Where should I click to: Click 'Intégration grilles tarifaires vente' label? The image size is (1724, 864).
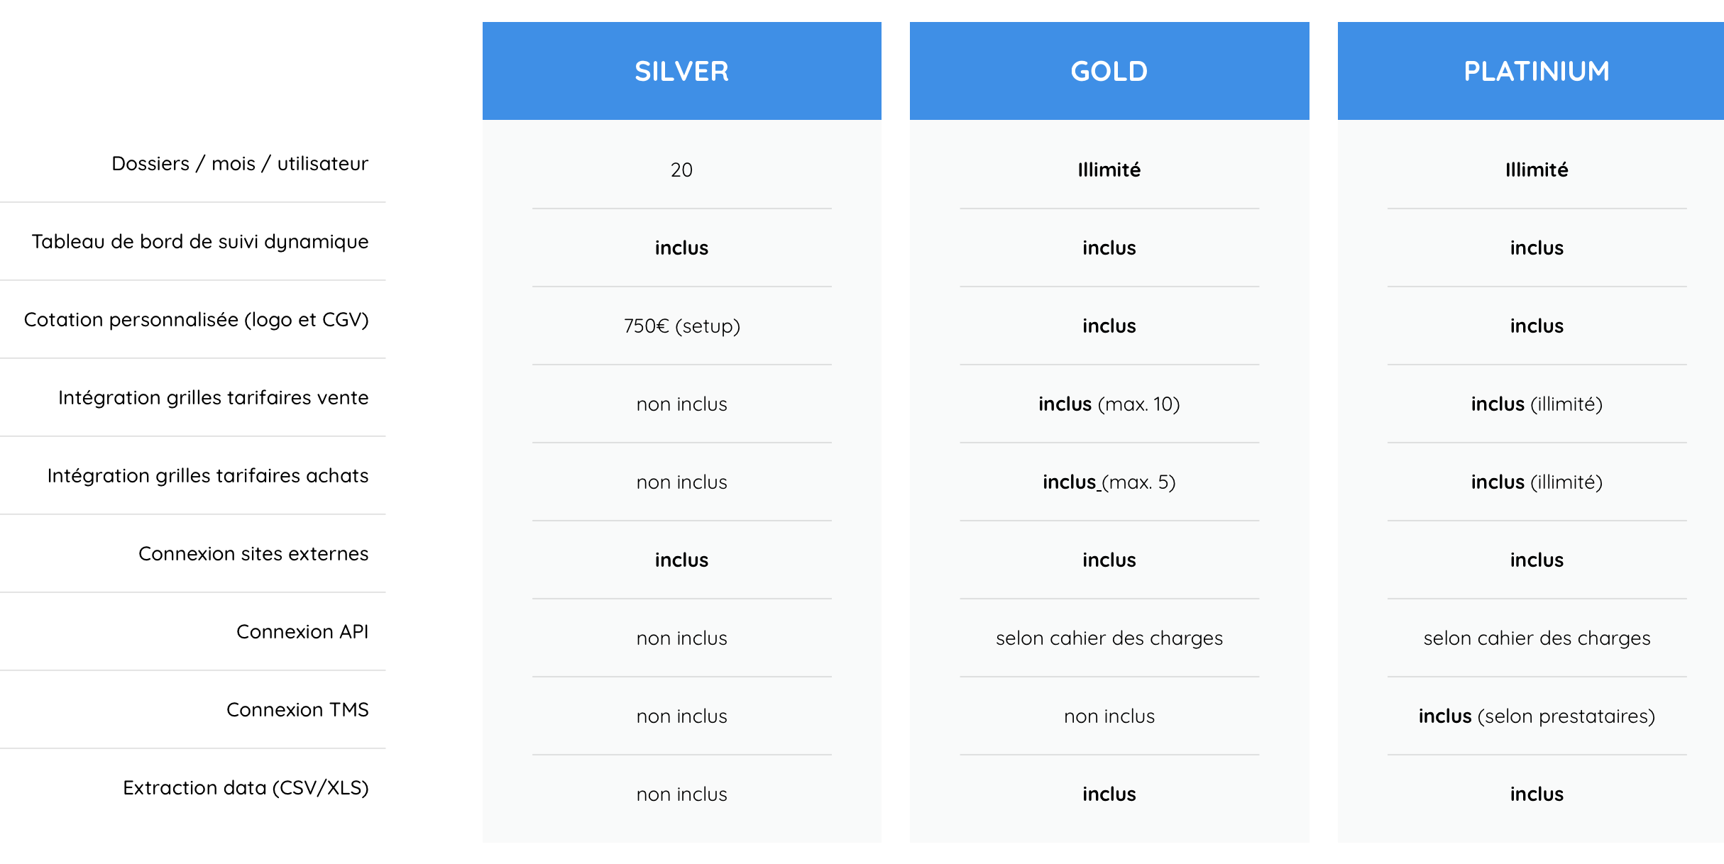[214, 398]
